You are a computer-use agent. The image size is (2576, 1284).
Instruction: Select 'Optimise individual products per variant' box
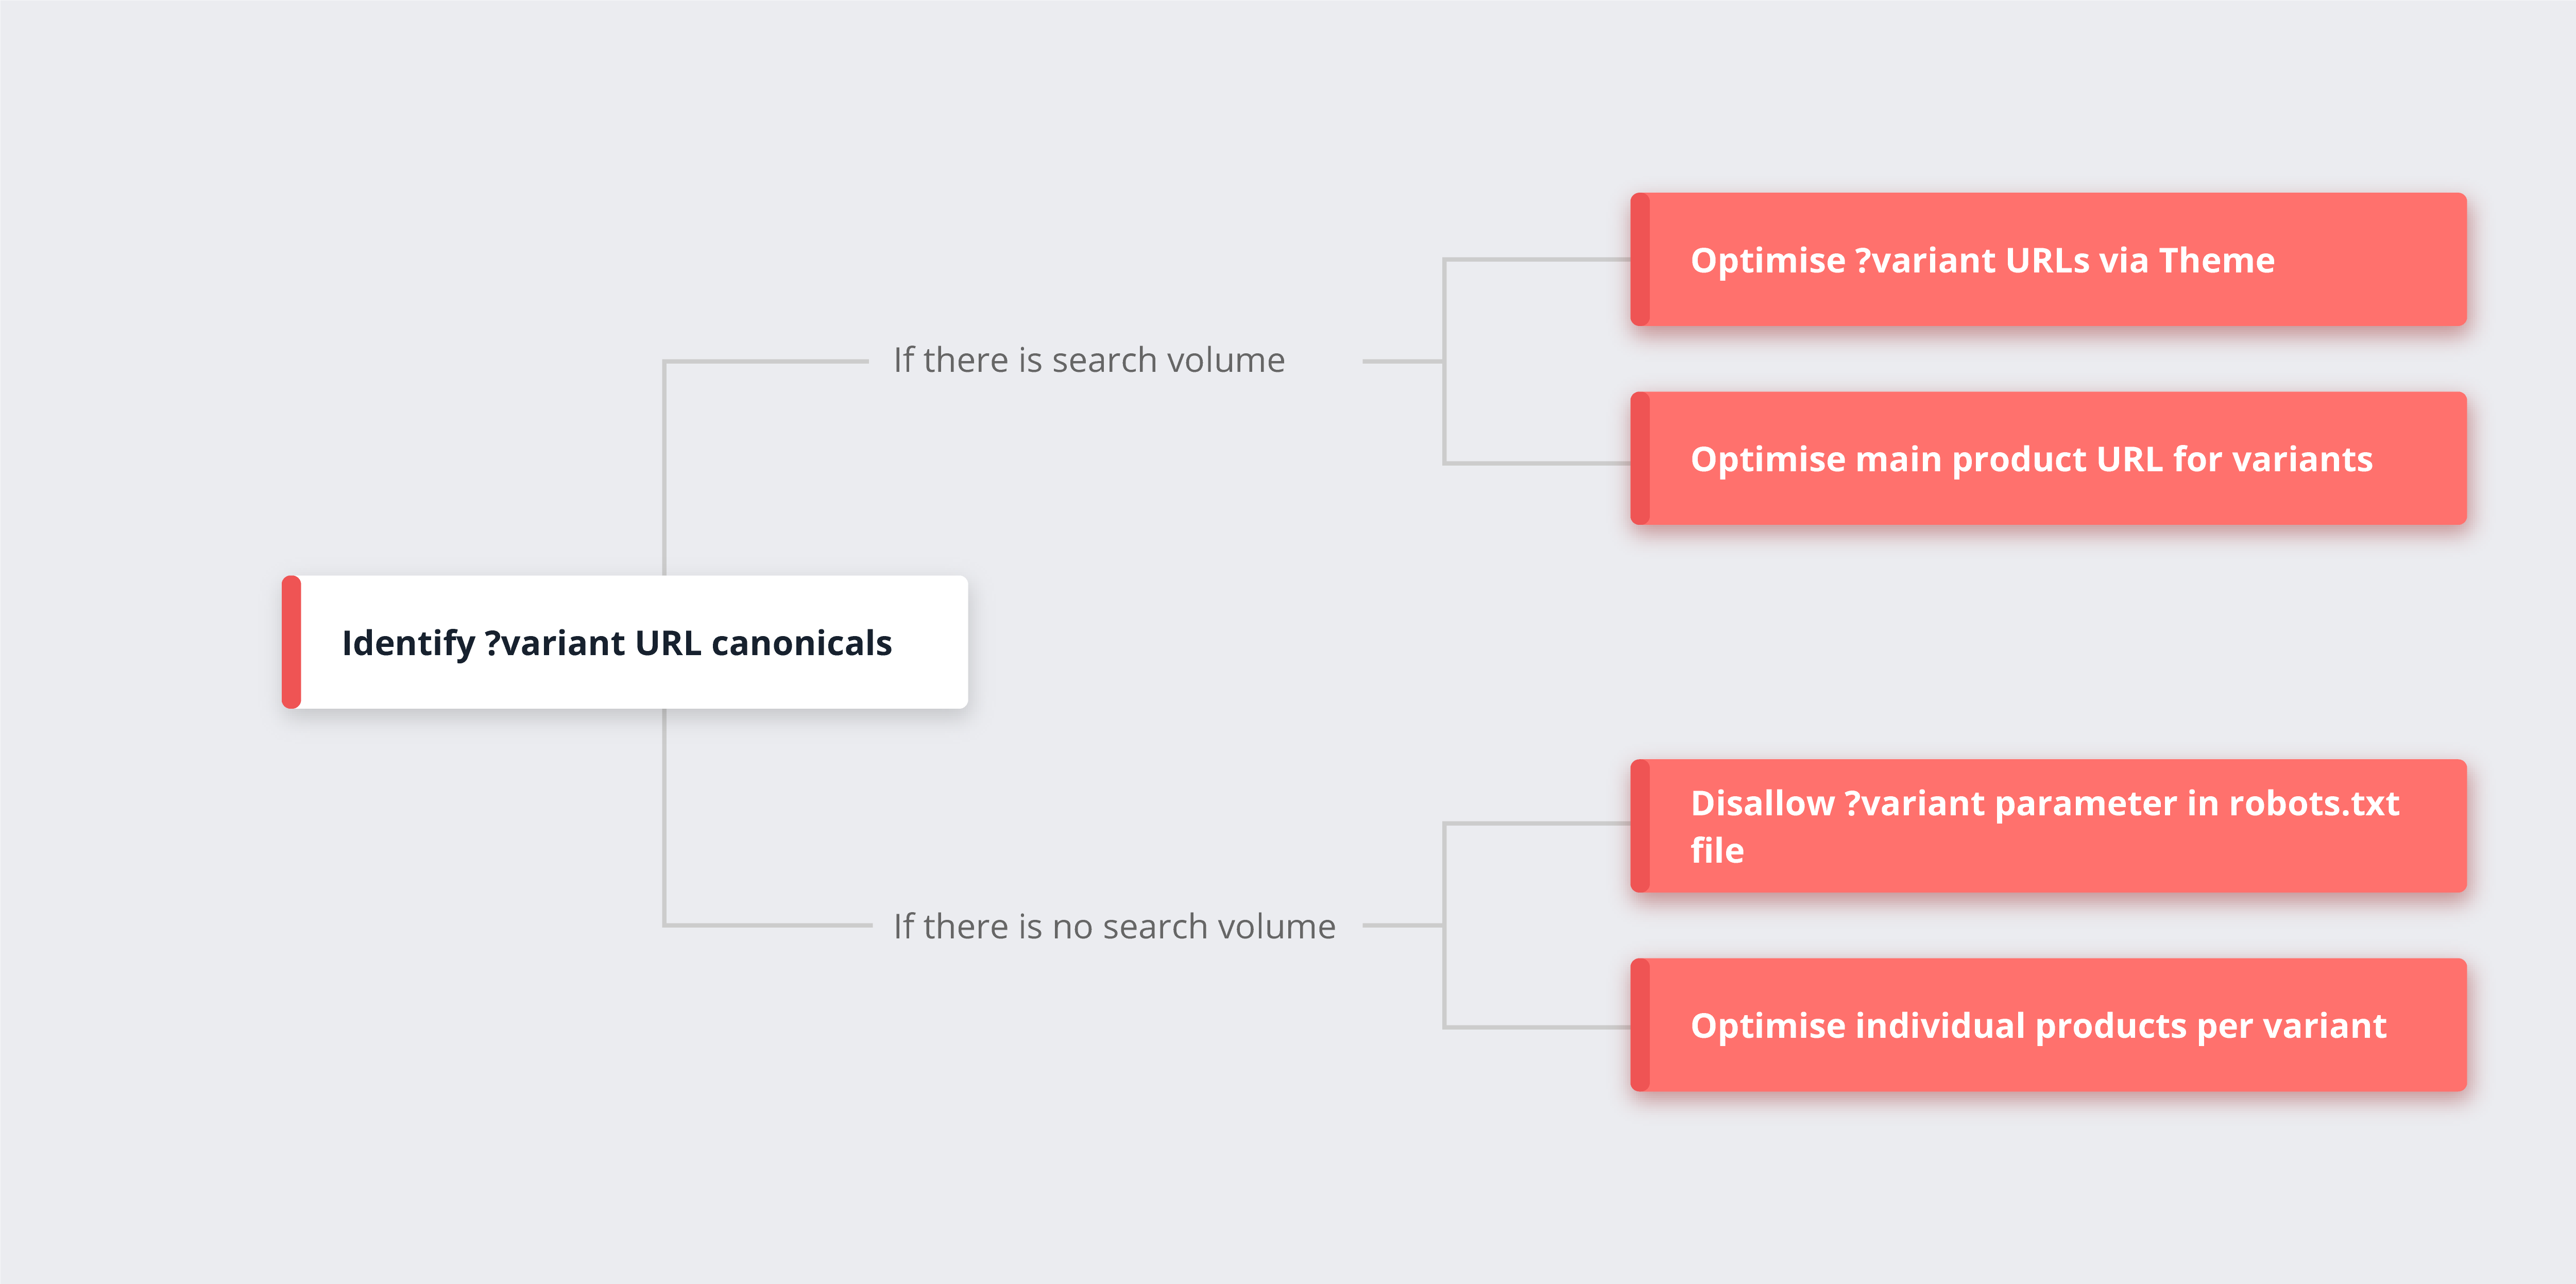point(2048,1025)
